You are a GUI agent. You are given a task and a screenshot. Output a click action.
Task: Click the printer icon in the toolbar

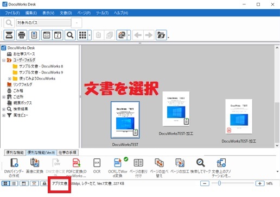tap(22, 35)
